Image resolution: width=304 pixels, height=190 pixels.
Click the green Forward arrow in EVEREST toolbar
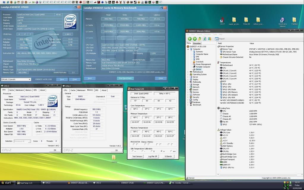pyautogui.click(x=194, y=39)
